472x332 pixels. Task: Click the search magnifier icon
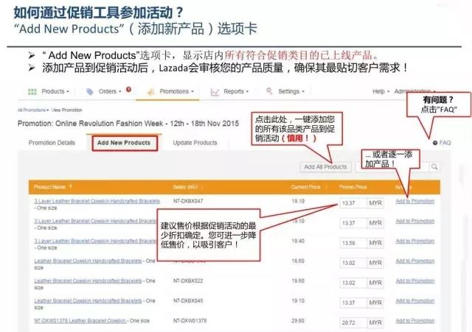tap(434, 167)
